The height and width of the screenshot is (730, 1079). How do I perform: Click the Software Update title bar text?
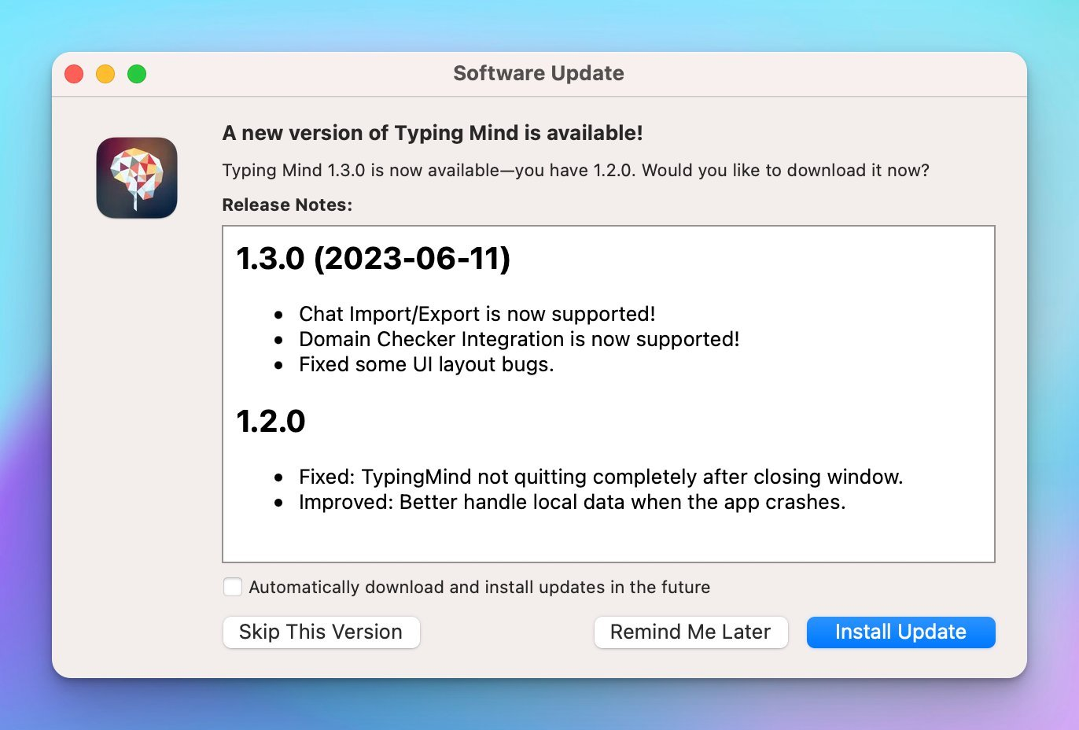pyautogui.click(x=539, y=73)
